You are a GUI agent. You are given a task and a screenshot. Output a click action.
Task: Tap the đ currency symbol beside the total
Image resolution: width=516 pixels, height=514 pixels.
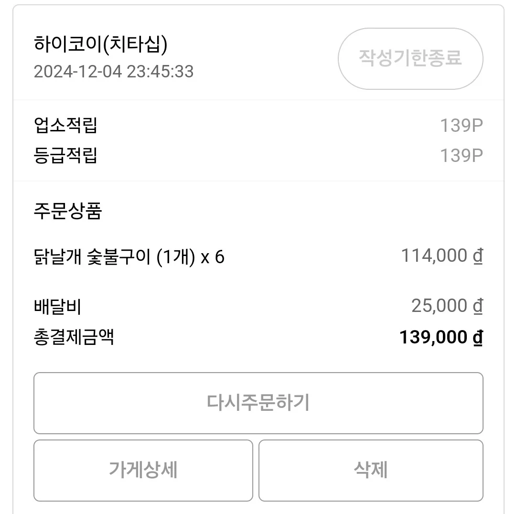click(478, 338)
